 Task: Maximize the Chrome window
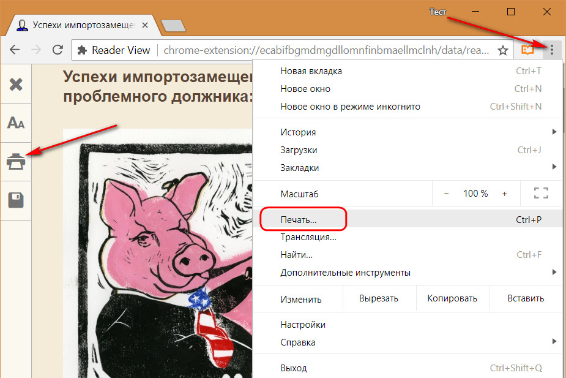coord(511,12)
